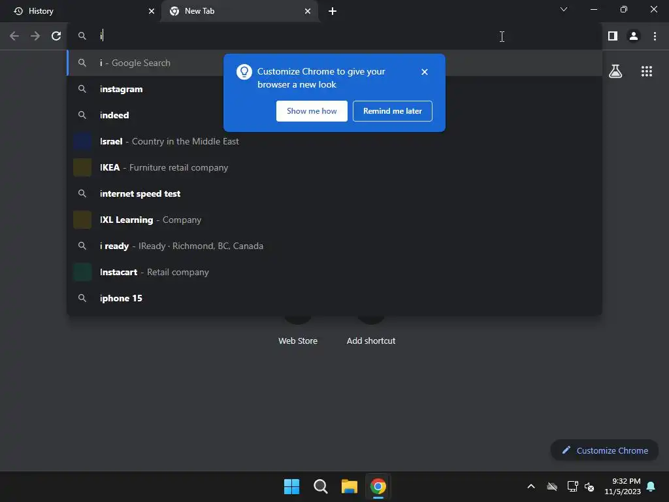Click the IXL Learning suggestion thumbnail
Screen dimensions: 669x502
click(82, 220)
